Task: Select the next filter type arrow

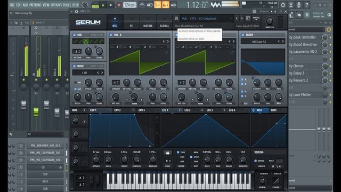Action: pos(283,42)
